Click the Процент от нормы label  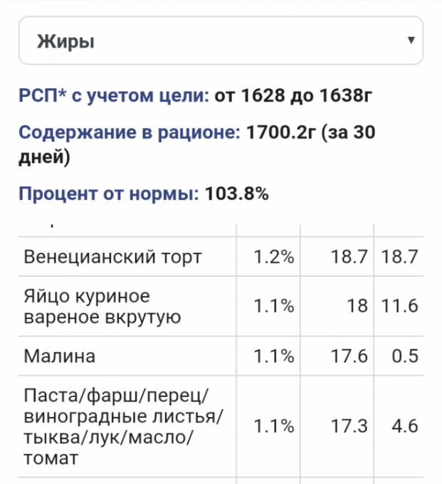click(109, 194)
